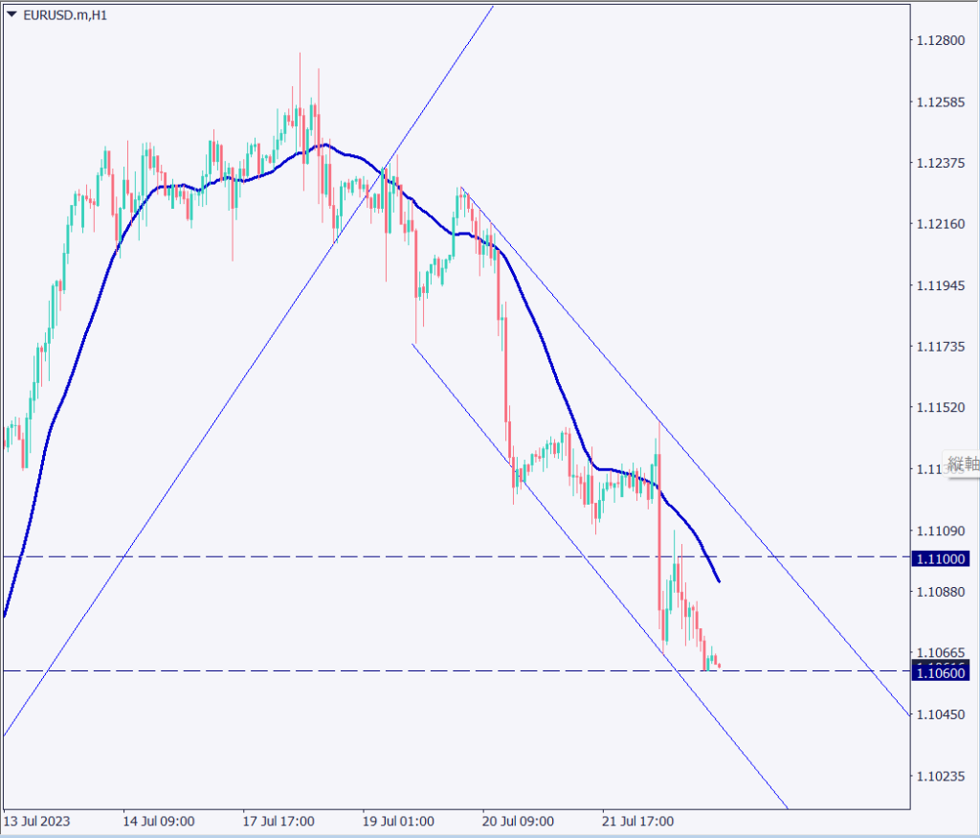980x838 pixels.
Task: Click the 13 Jul 2023 date label
Action: coord(37,822)
